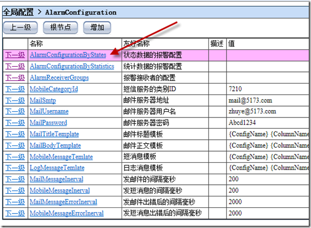Click 下一级 in the MailBodyTemplate row
The image size is (311, 228).
(x=15, y=145)
